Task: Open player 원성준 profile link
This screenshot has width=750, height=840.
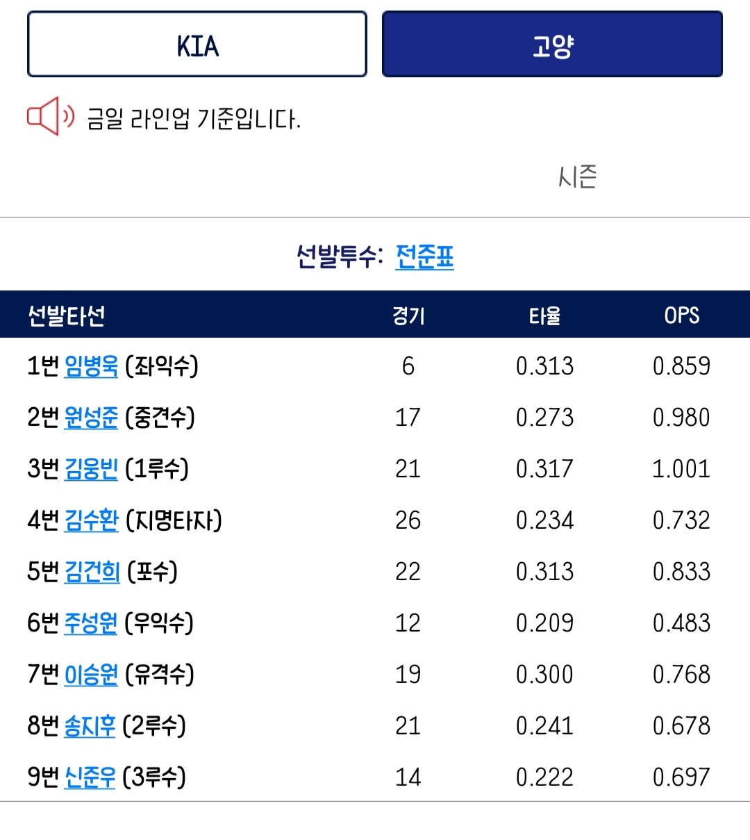Action: 91,418
